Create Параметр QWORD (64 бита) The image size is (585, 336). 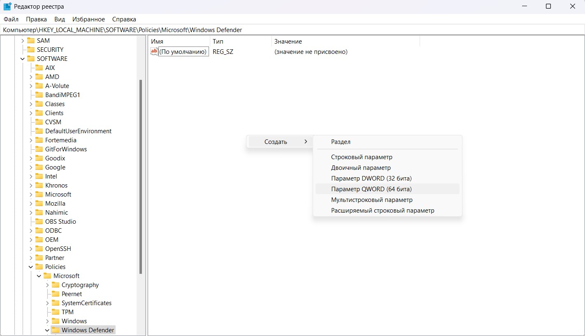coord(387,189)
